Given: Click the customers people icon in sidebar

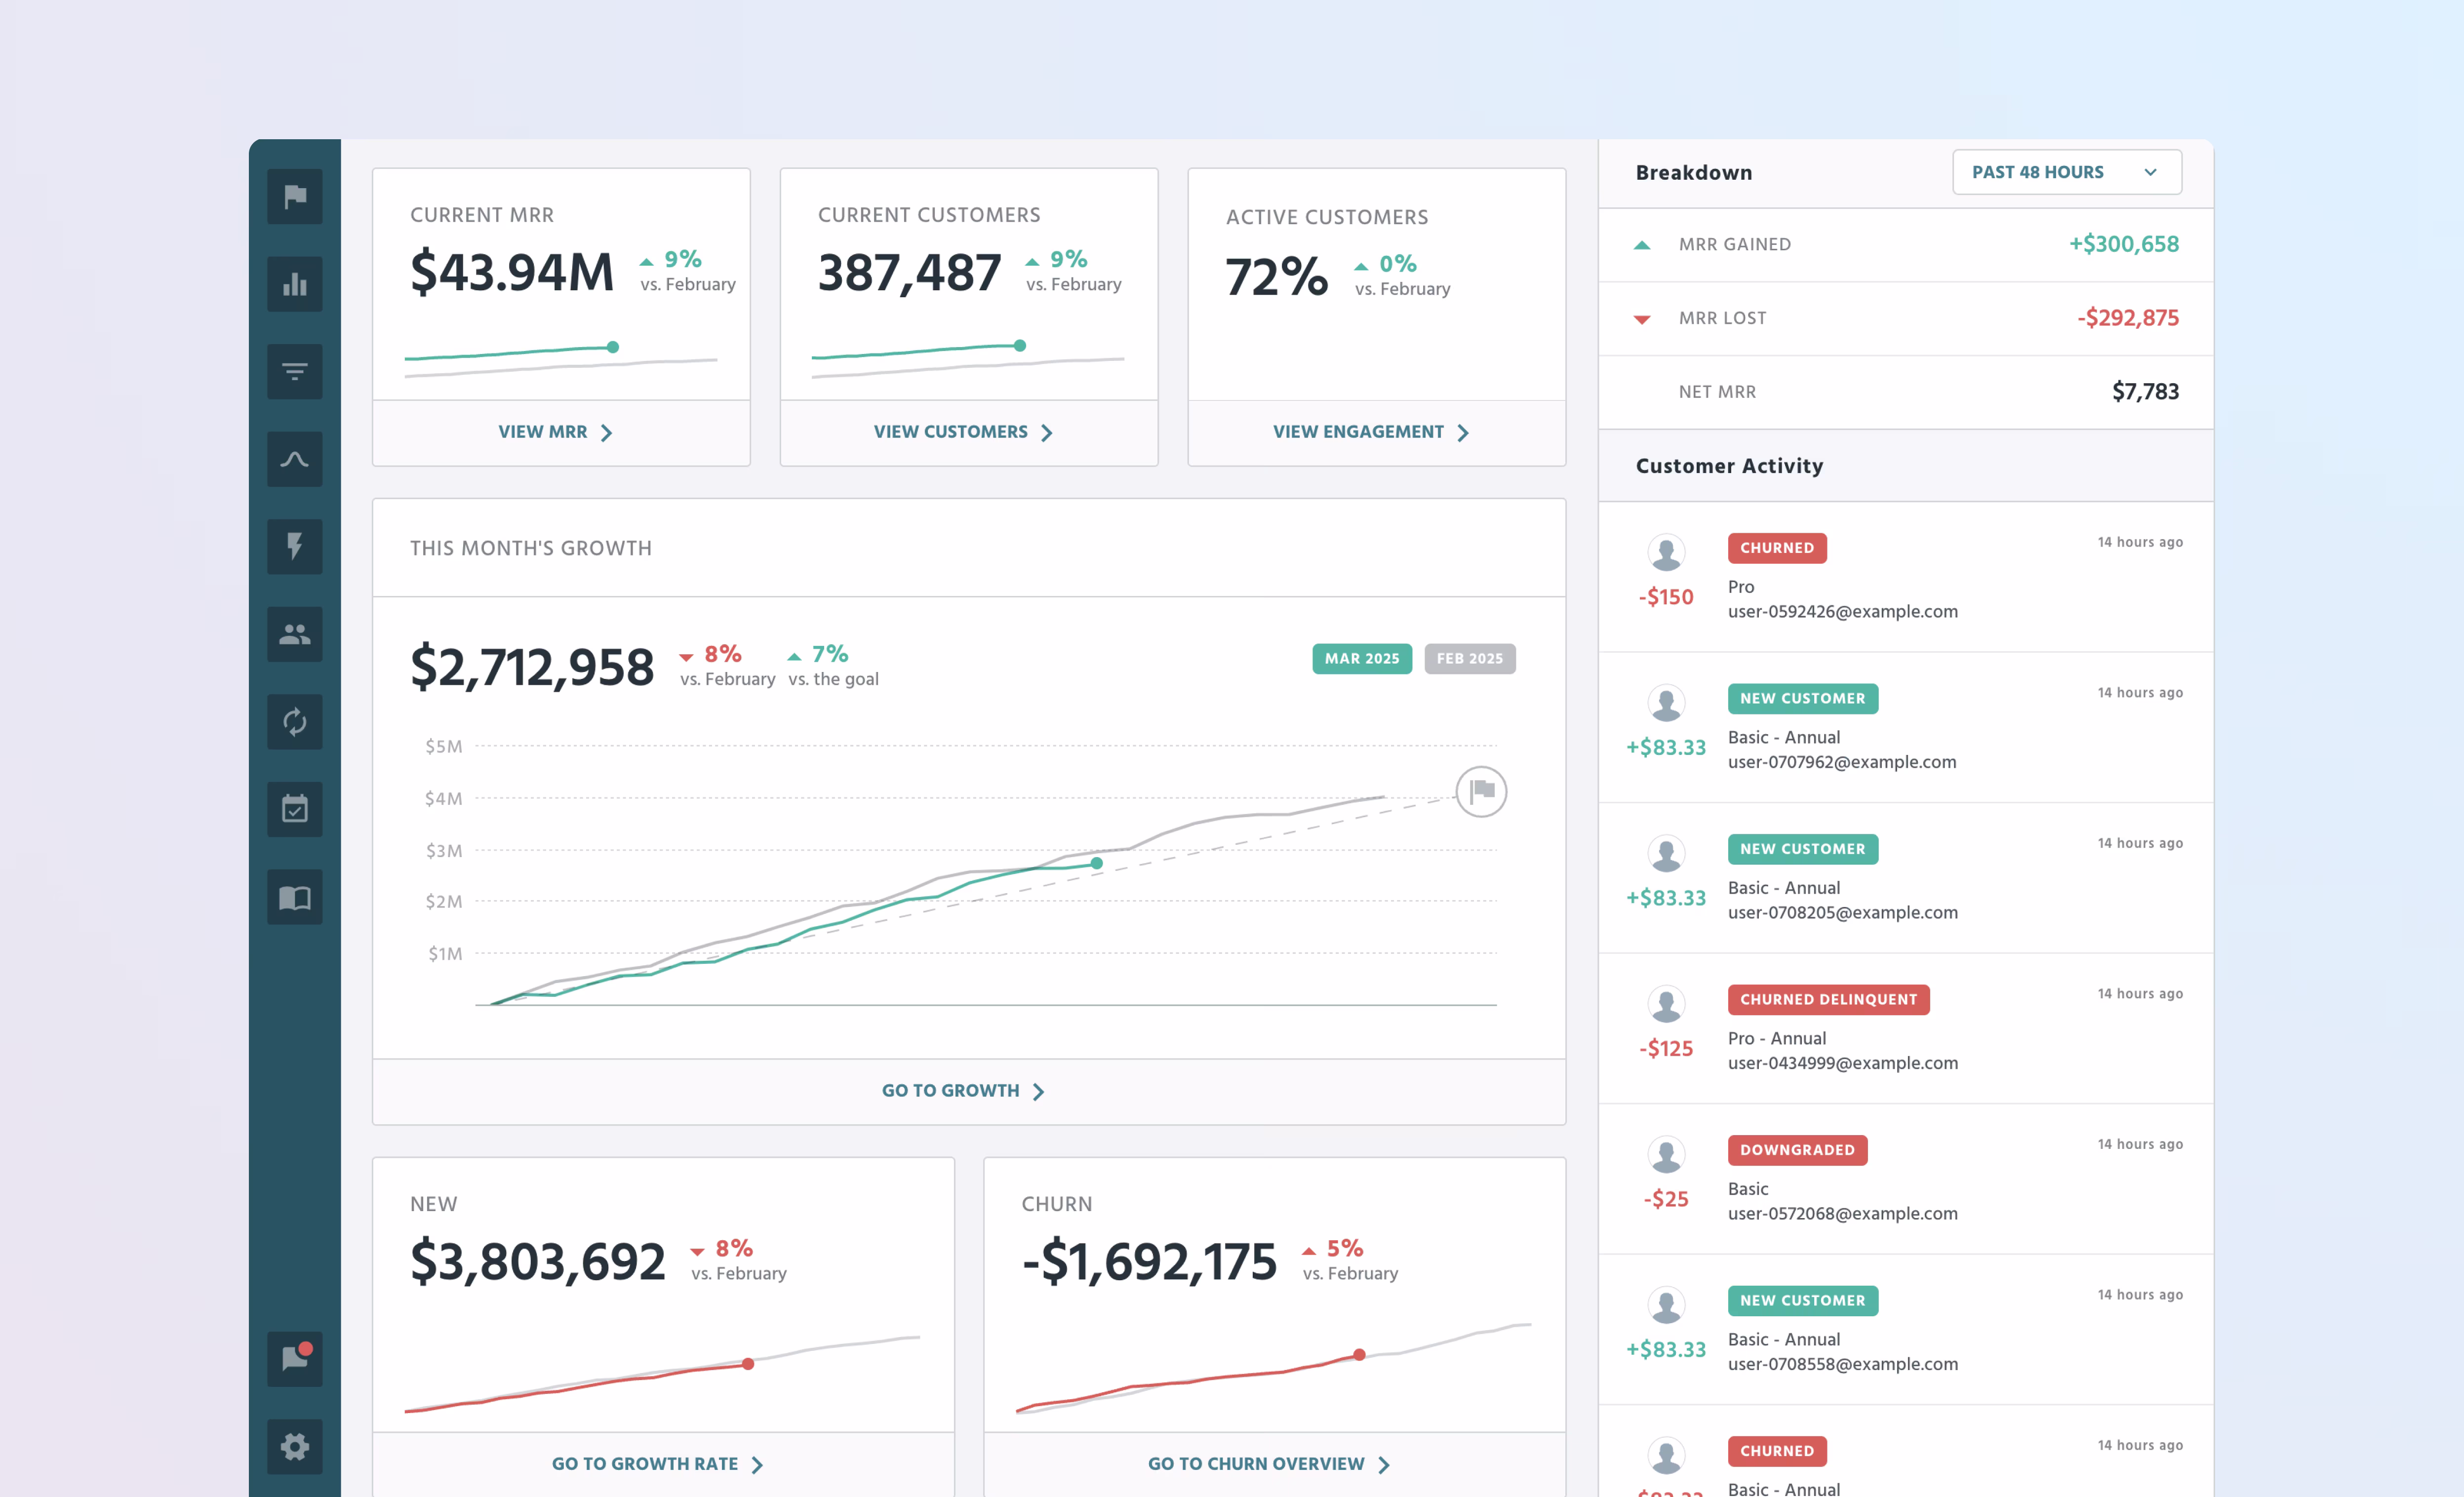Looking at the screenshot, I should tap(294, 634).
